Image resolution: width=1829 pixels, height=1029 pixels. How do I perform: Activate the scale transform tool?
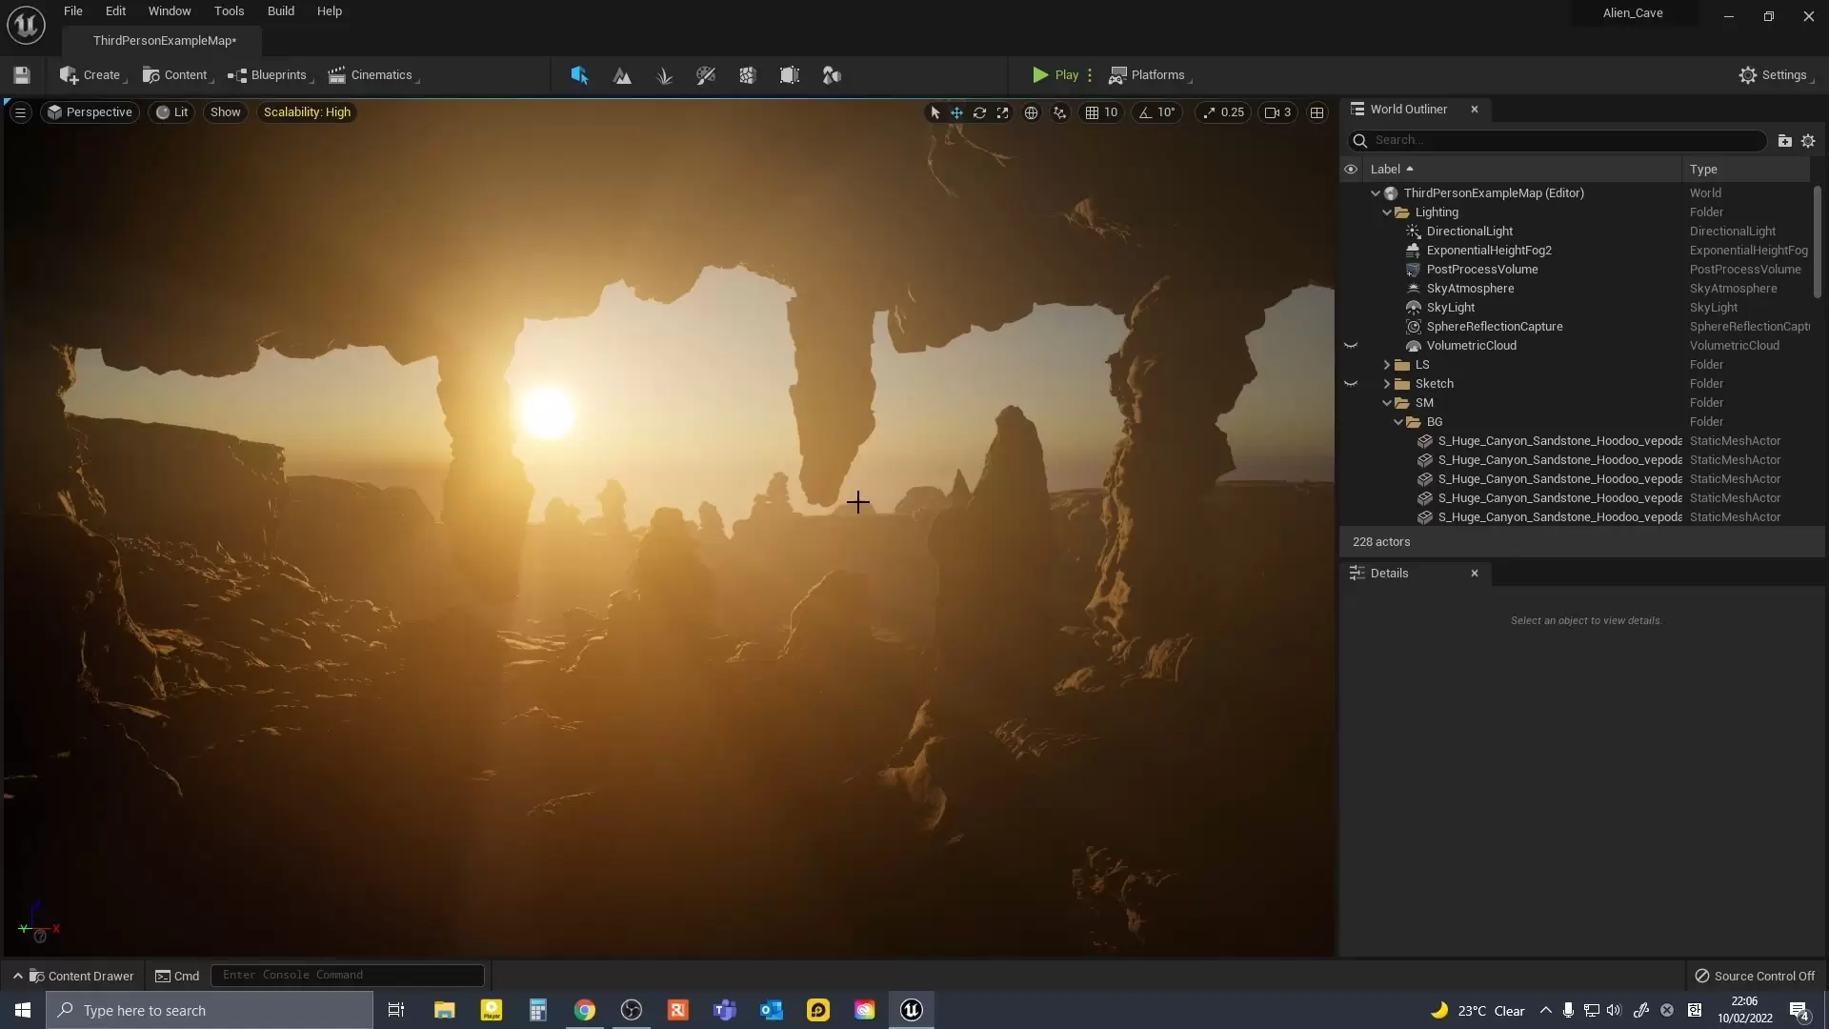(x=1002, y=112)
